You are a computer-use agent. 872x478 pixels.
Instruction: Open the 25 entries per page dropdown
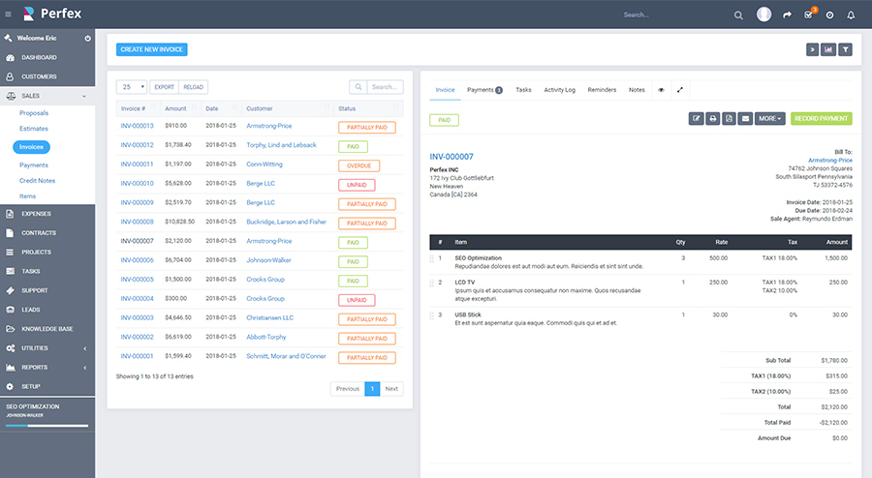132,87
